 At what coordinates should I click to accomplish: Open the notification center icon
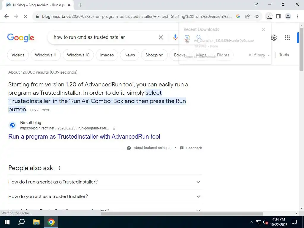(294, 222)
